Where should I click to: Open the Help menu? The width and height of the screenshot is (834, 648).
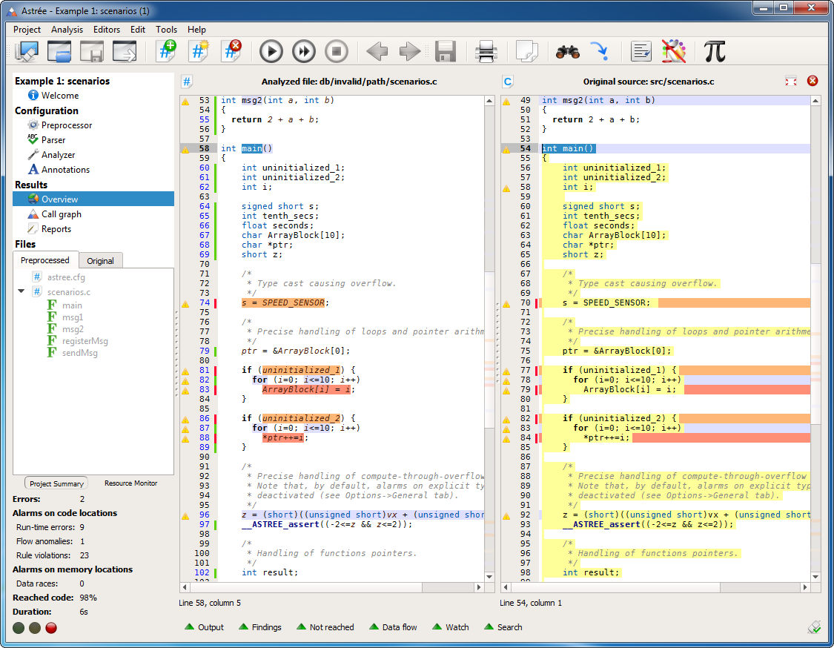(x=196, y=30)
